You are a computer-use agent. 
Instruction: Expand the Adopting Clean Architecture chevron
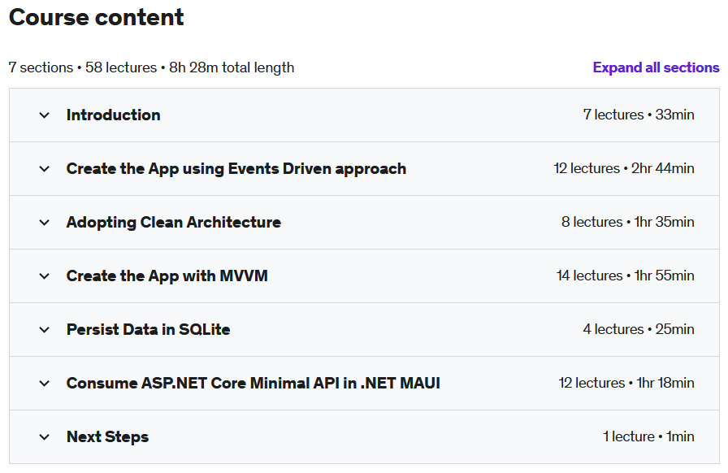click(44, 223)
